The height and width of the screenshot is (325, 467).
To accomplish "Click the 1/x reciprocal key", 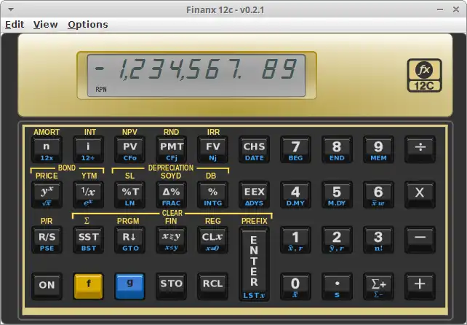I will click(88, 195).
